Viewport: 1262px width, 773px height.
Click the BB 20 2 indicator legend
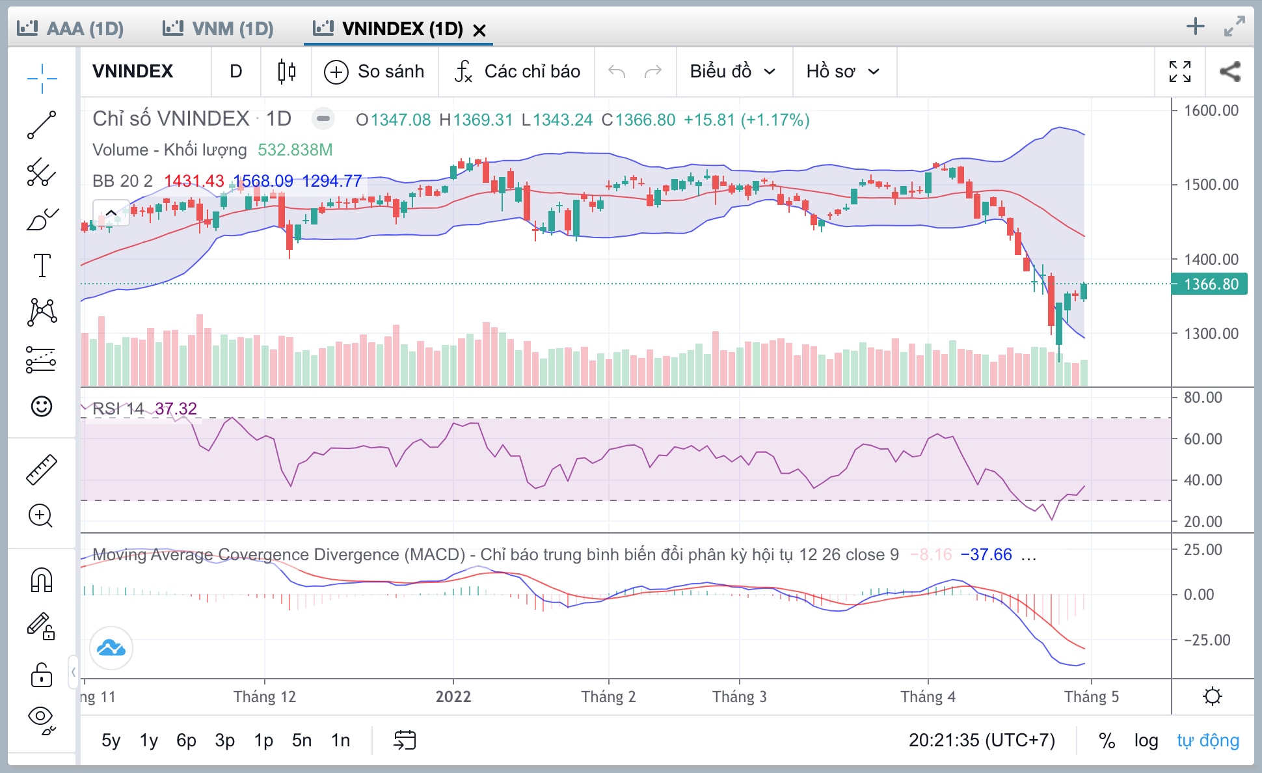click(x=122, y=181)
